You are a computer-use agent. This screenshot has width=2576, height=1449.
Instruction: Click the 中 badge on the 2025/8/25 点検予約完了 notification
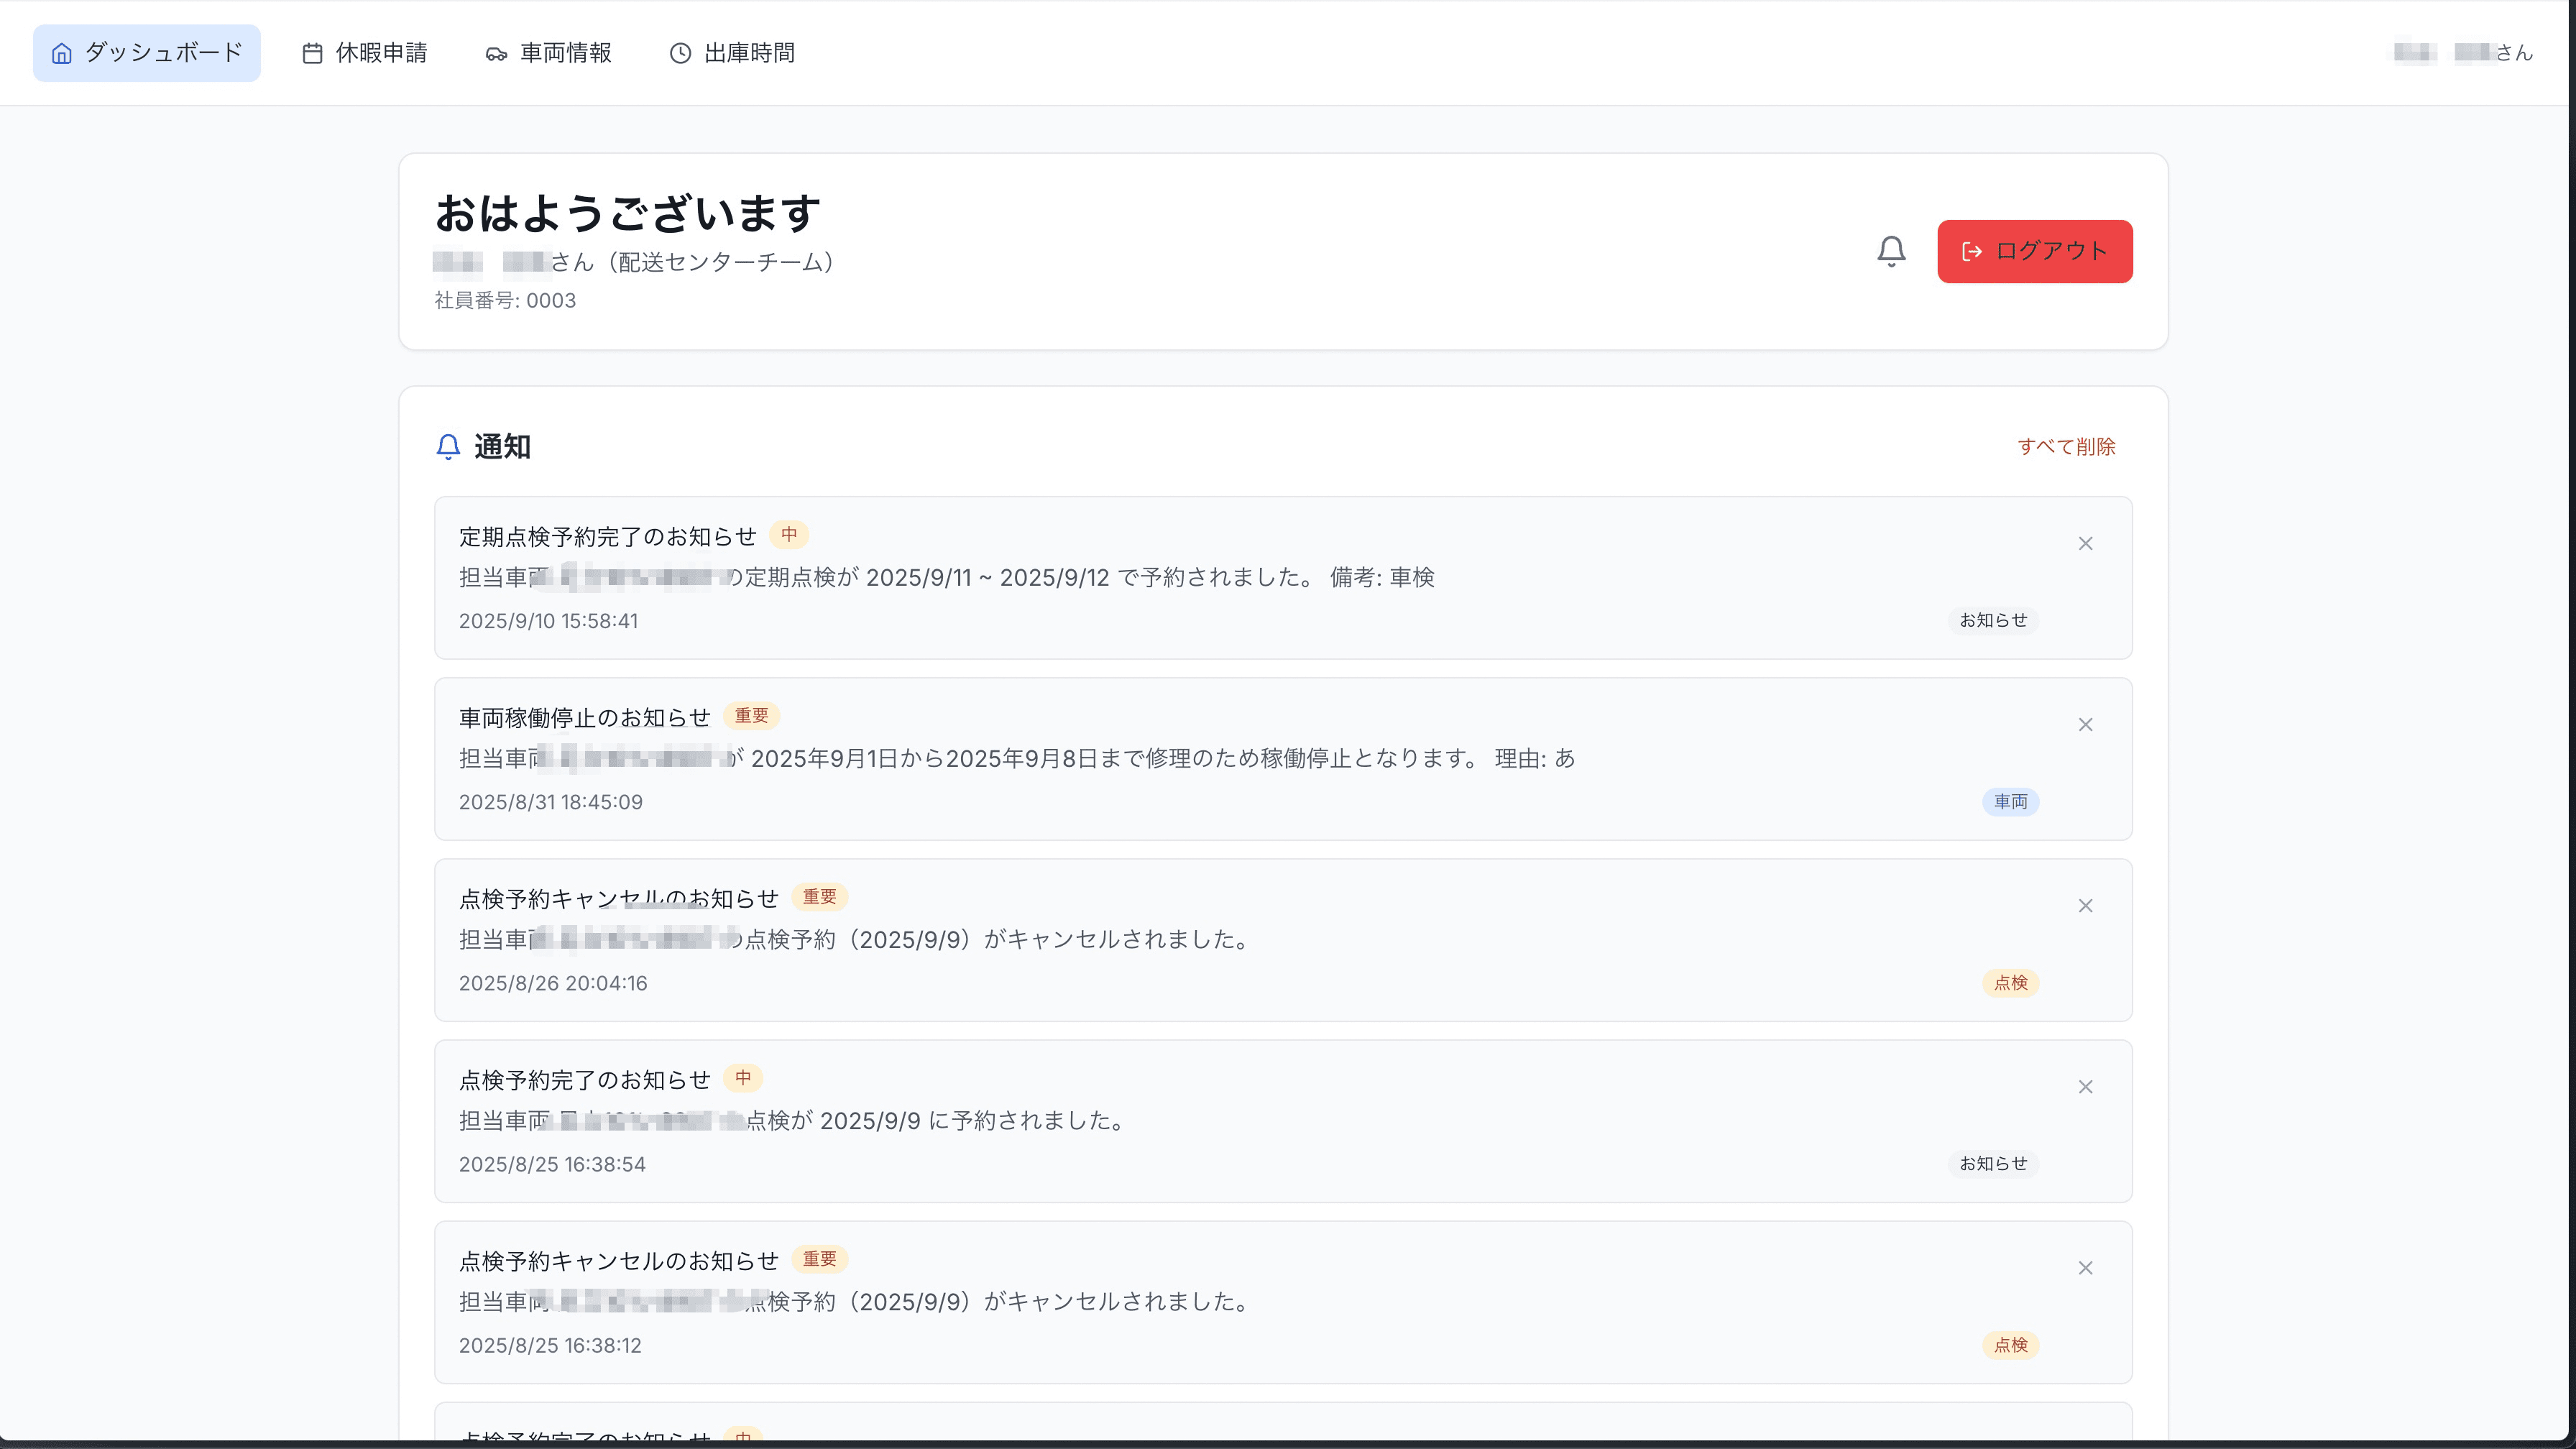coord(743,1078)
